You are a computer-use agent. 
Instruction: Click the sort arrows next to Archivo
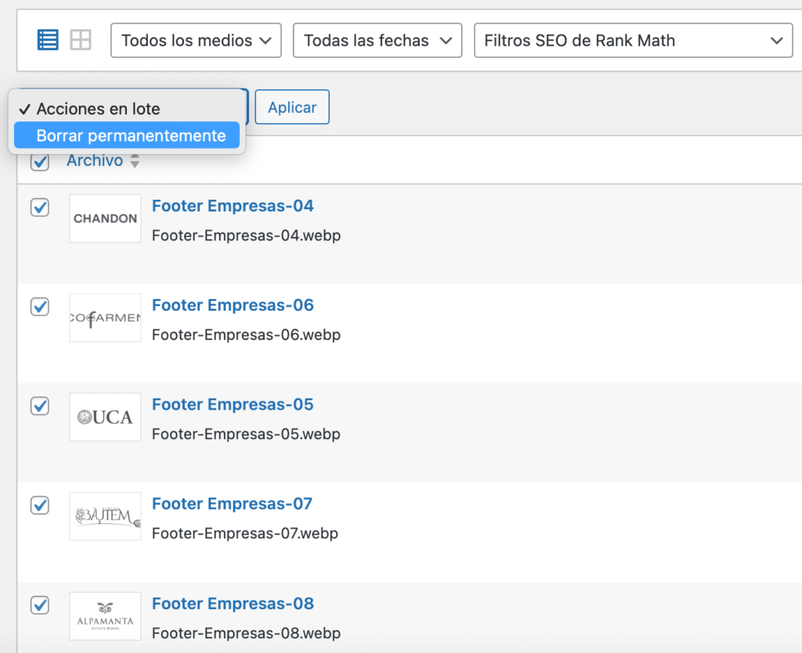[x=133, y=160]
